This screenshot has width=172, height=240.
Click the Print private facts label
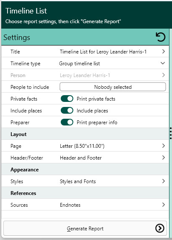tap(96, 99)
